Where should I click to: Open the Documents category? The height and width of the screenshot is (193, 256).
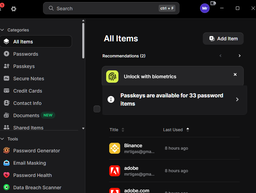(26, 115)
